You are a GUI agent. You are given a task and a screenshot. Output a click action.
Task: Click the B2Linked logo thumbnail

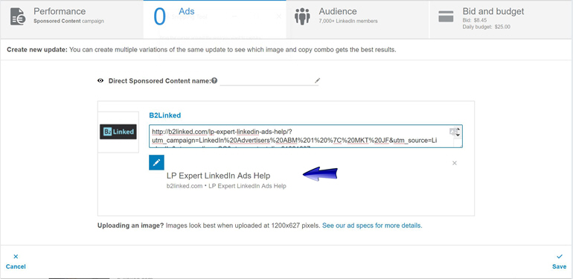[118, 132]
